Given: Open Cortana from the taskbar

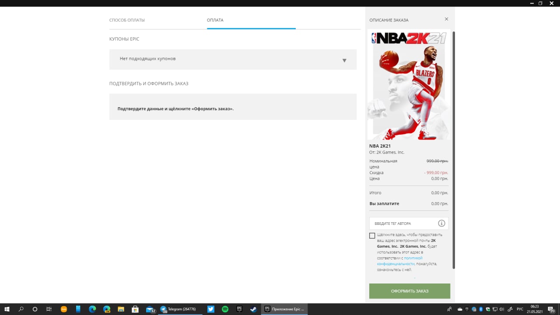Looking at the screenshot, I should [x=35, y=309].
